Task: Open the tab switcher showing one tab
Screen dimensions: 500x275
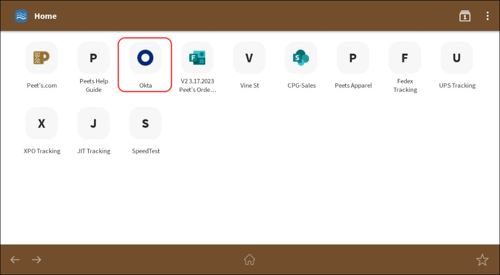Action: click(x=465, y=16)
